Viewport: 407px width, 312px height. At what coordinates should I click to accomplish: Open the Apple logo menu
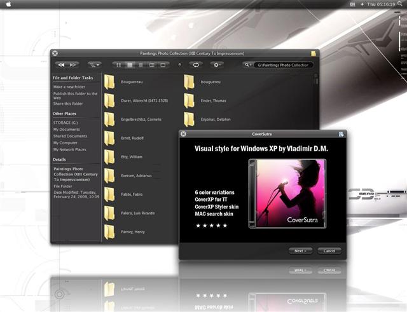pyautogui.click(x=10, y=4)
